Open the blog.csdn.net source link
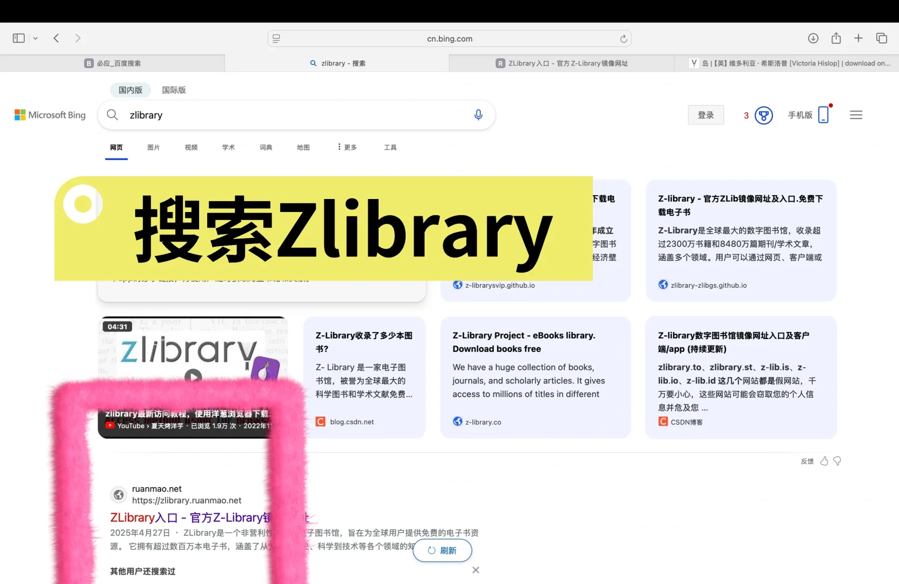 (352, 422)
